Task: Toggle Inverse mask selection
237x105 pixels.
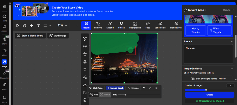Action: pos(133,88)
